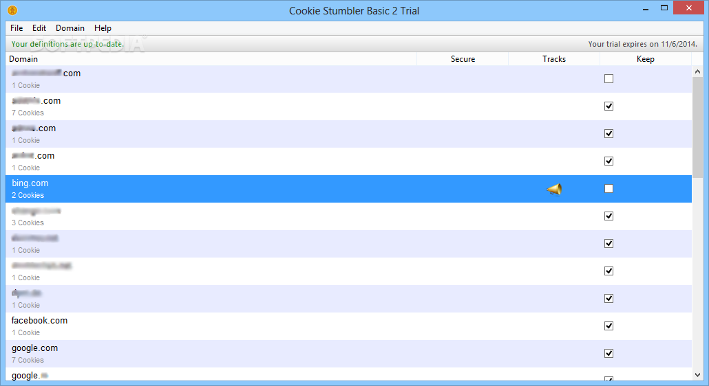Viewport: 709px width, 386px height.
Task: Open the File menu
Action: (x=17, y=28)
